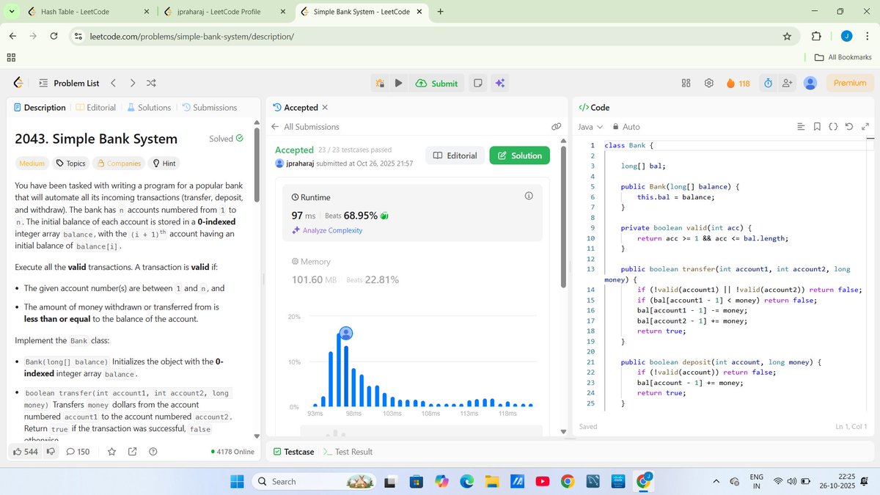
Task: Click the LeetCode logo home icon
Action: [x=18, y=83]
